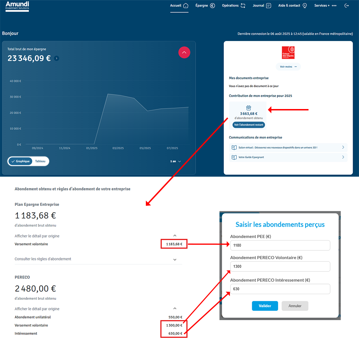Image resolution: width=359 pixels, height=359 pixels.
Task: Collapse PERECO detail par origine chevron
Action: 175,309
